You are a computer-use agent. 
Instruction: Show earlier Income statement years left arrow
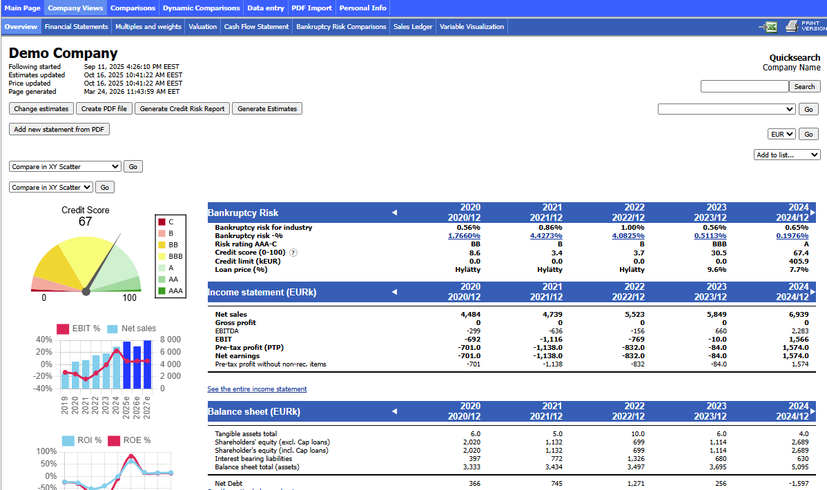tap(394, 292)
